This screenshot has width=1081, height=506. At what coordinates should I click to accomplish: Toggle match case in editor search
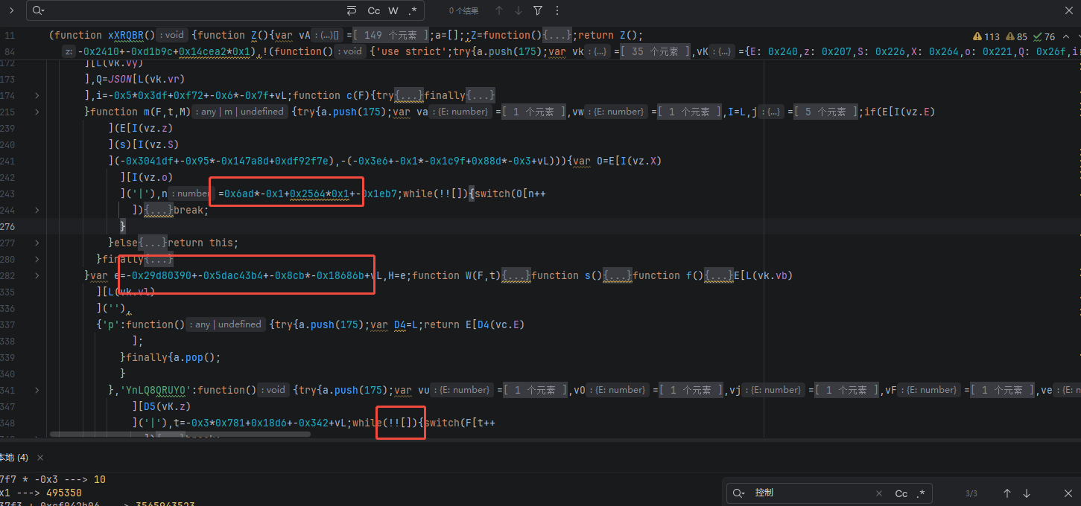pyautogui.click(x=374, y=10)
